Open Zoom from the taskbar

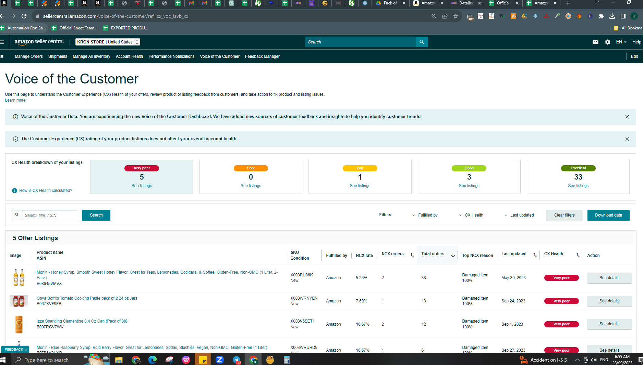coord(220,360)
